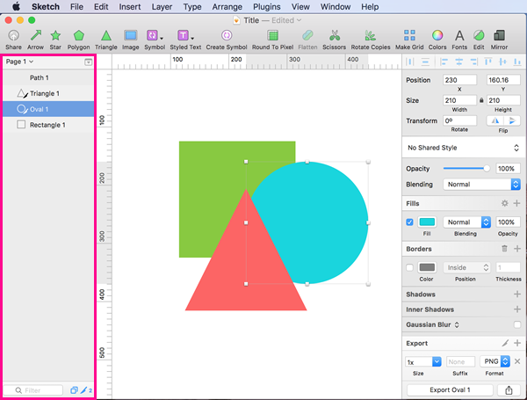Open the Share toolbar tool
The height and width of the screenshot is (400, 527).
(x=13, y=40)
